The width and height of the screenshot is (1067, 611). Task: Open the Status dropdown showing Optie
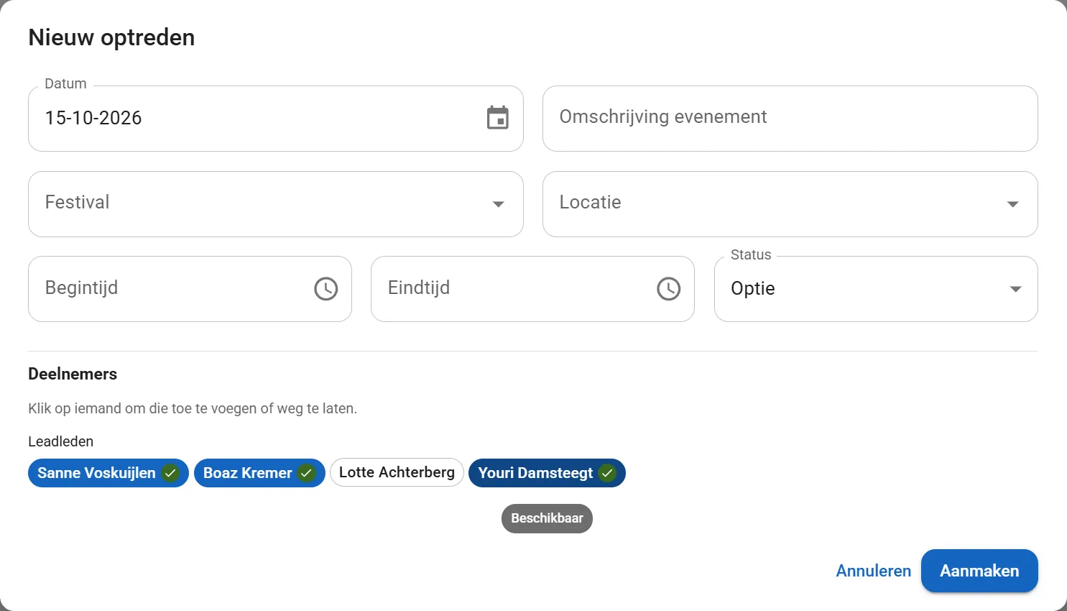(876, 289)
